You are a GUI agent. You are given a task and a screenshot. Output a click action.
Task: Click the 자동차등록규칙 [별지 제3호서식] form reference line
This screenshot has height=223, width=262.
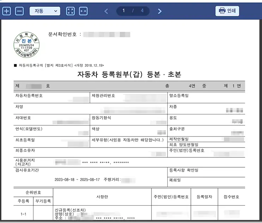[x=59, y=66]
